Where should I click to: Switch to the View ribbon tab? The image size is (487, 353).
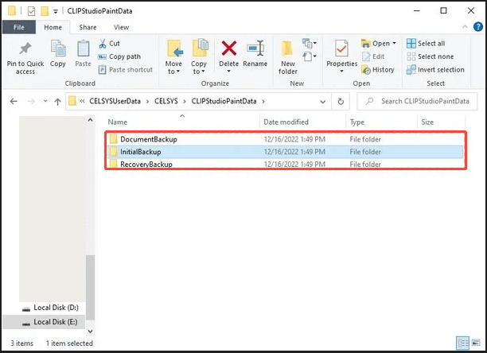point(121,26)
